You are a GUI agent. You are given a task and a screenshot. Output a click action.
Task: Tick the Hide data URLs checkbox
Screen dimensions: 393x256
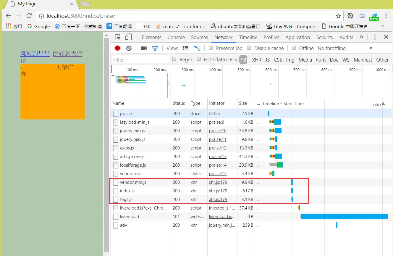[x=199, y=59]
